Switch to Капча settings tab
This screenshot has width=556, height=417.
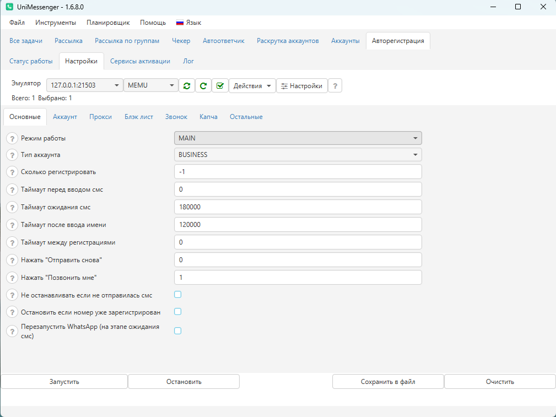click(208, 117)
